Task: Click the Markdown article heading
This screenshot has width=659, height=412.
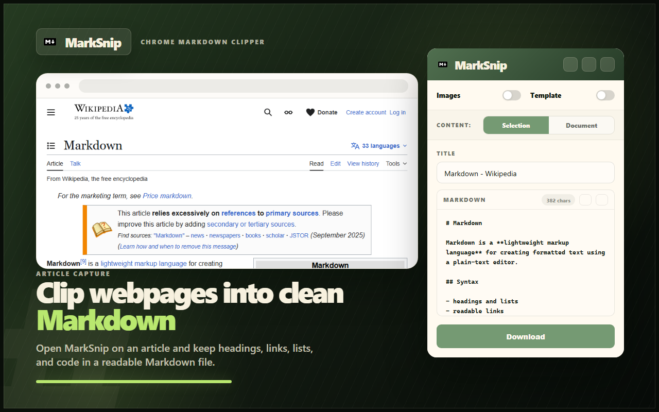Action: (93, 145)
